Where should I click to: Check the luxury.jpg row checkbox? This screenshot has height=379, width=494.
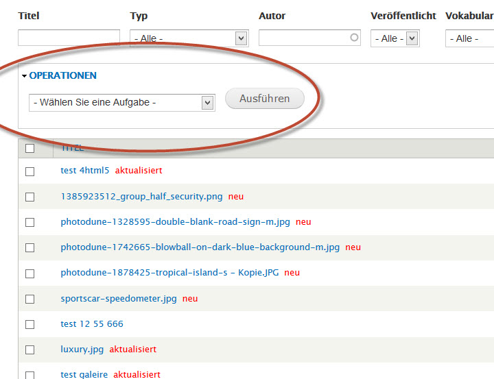[x=30, y=350]
